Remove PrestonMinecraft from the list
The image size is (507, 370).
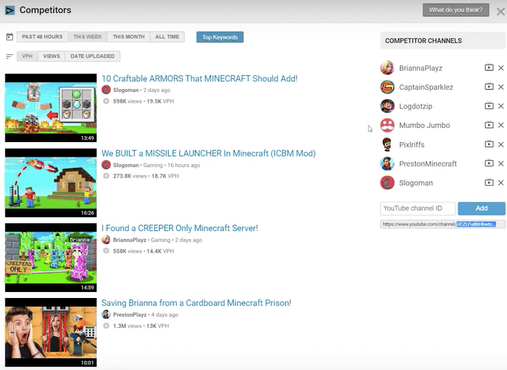click(x=501, y=163)
